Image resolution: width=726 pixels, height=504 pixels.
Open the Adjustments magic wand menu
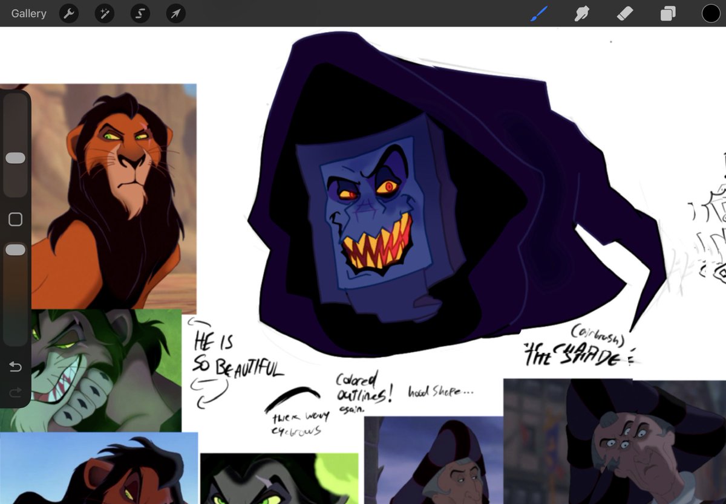(105, 13)
